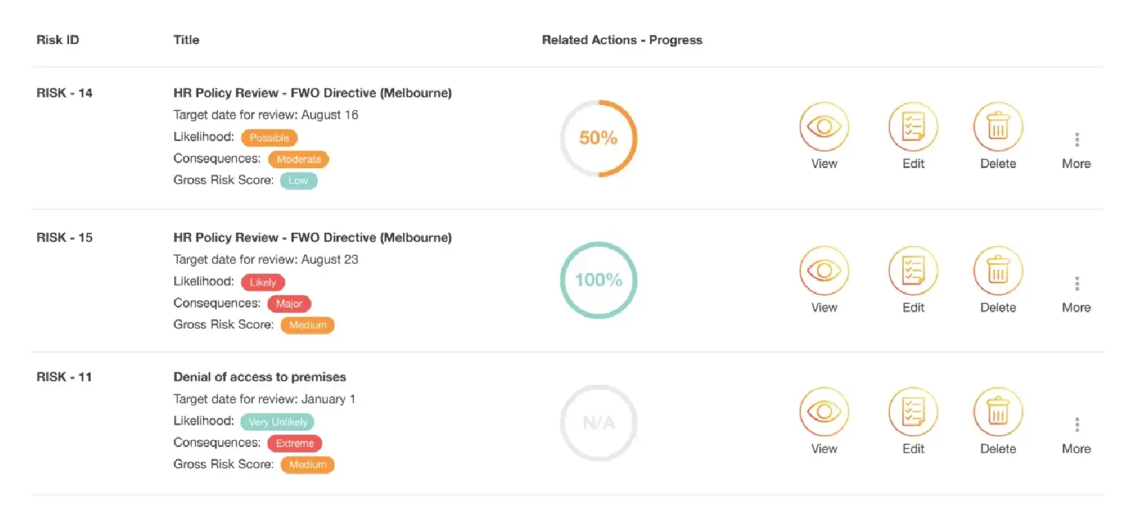Open the Edit icon for RISK - 11

coord(913,412)
